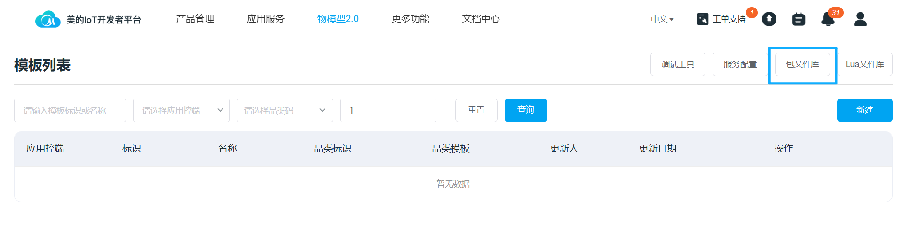Image resolution: width=903 pixels, height=244 pixels.
Task: Open the 请选择应用控端 dropdown
Action: 181,110
